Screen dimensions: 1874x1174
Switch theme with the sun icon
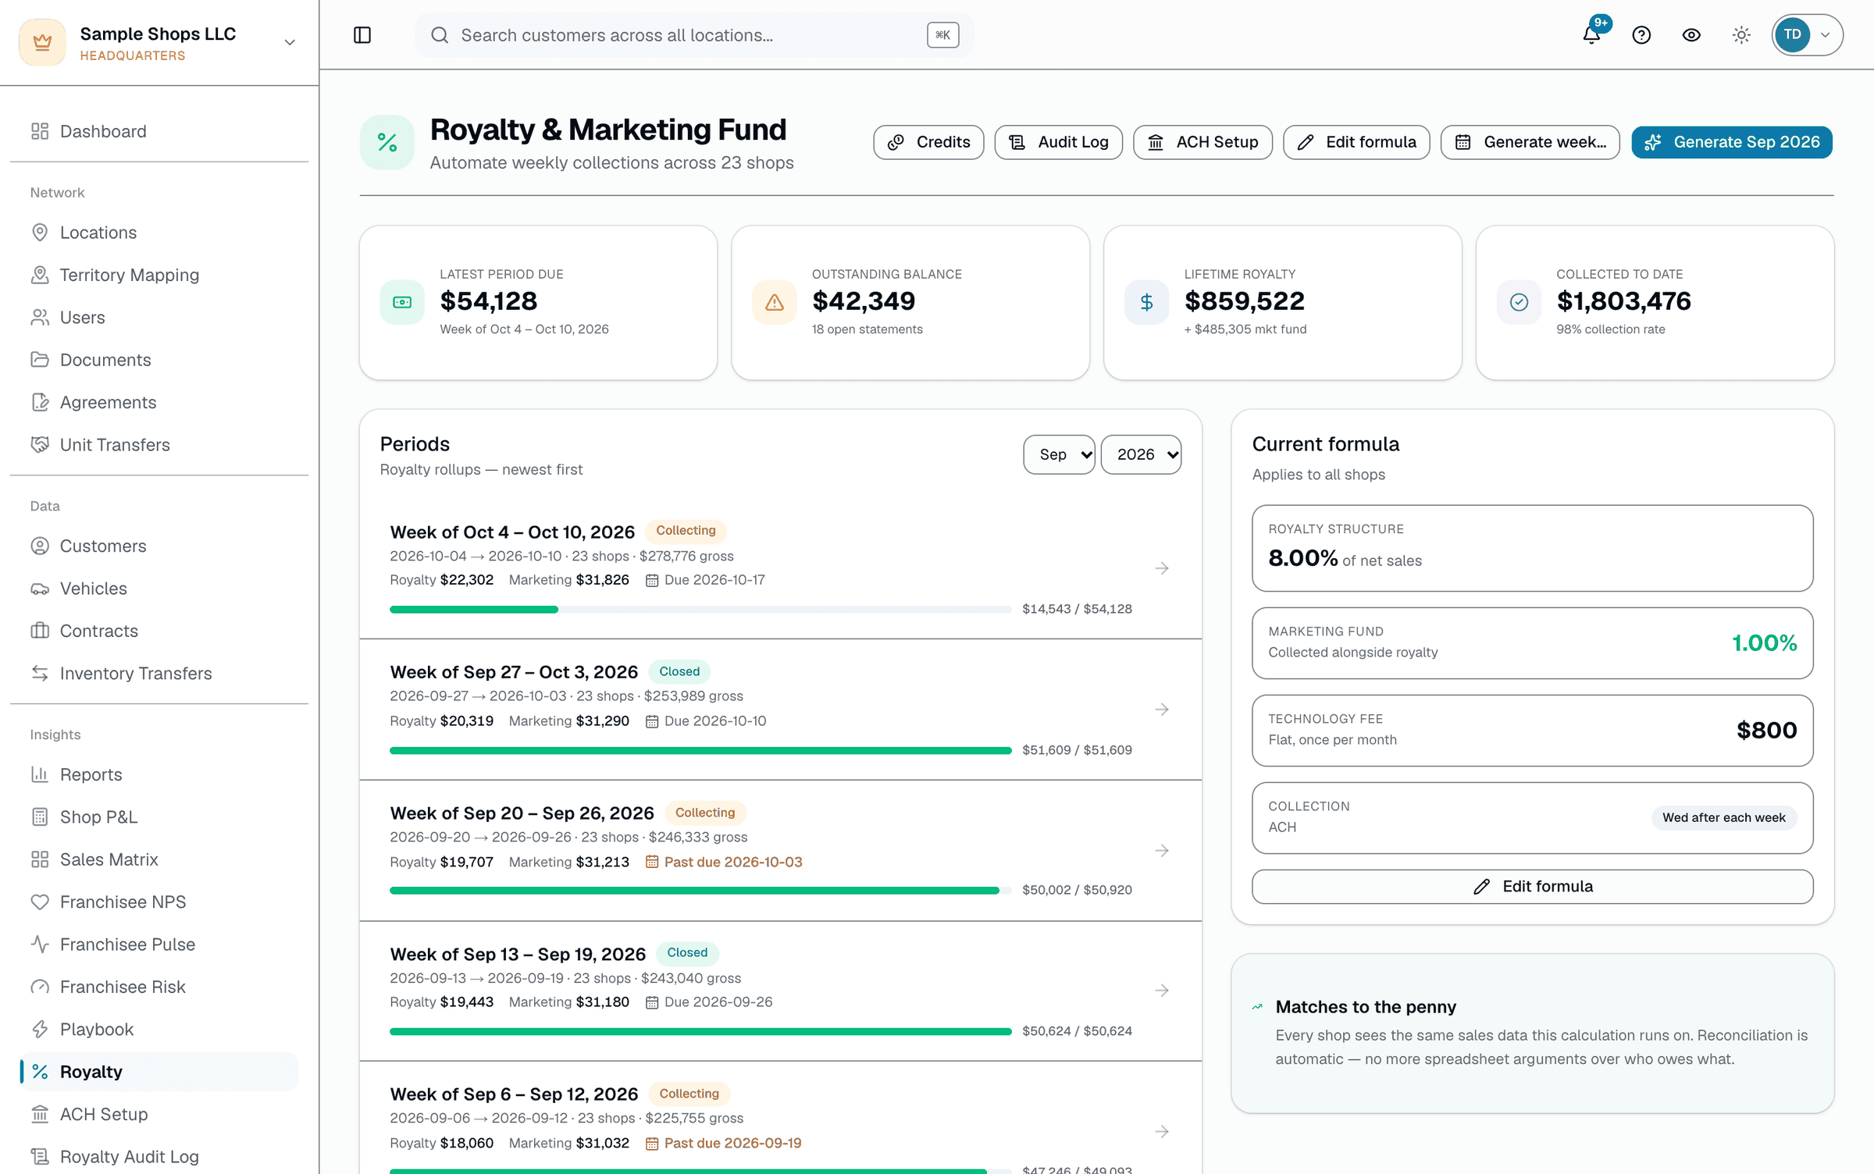1741,35
